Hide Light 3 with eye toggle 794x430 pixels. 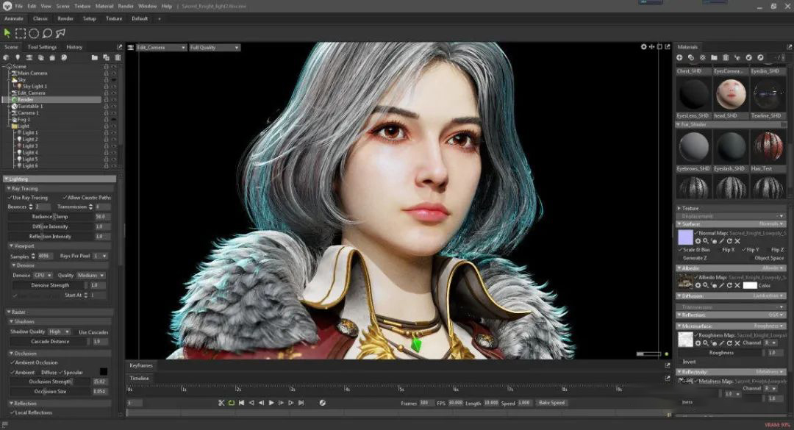point(114,146)
